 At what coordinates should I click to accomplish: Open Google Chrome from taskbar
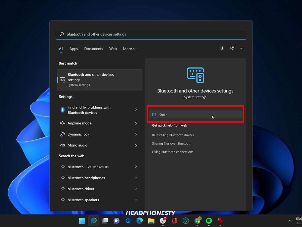(198, 221)
